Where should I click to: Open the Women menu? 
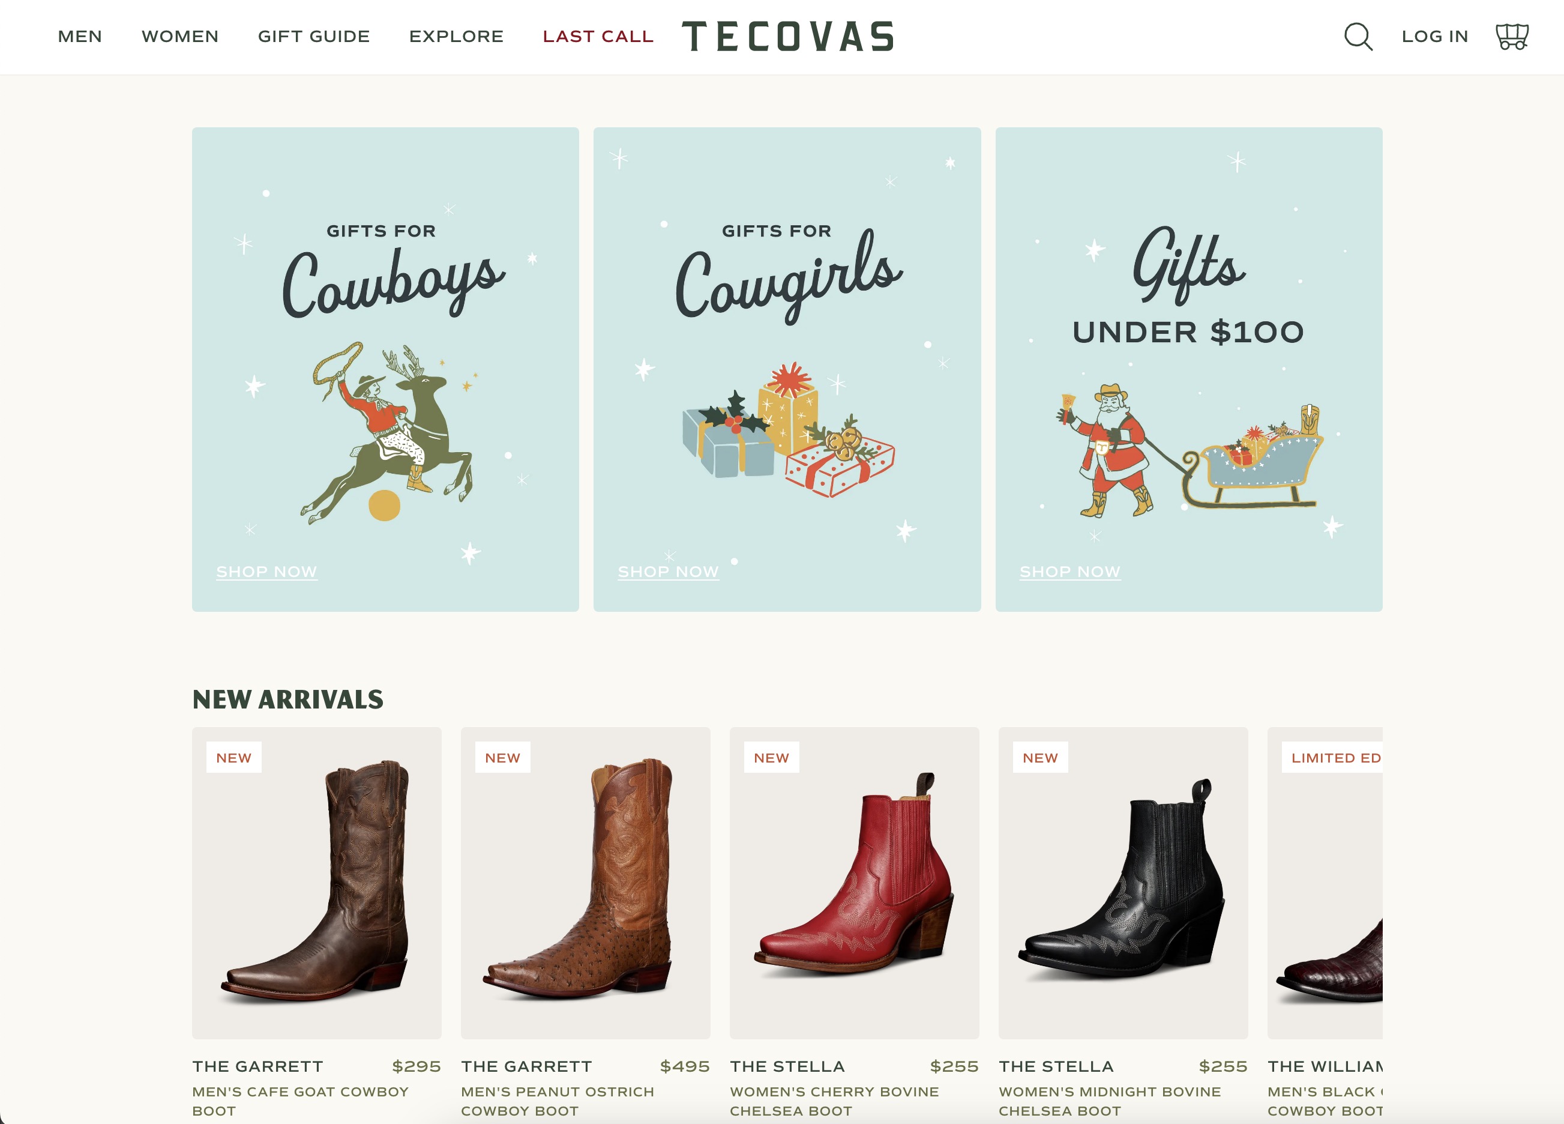pyautogui.click(x=180, y=37)
